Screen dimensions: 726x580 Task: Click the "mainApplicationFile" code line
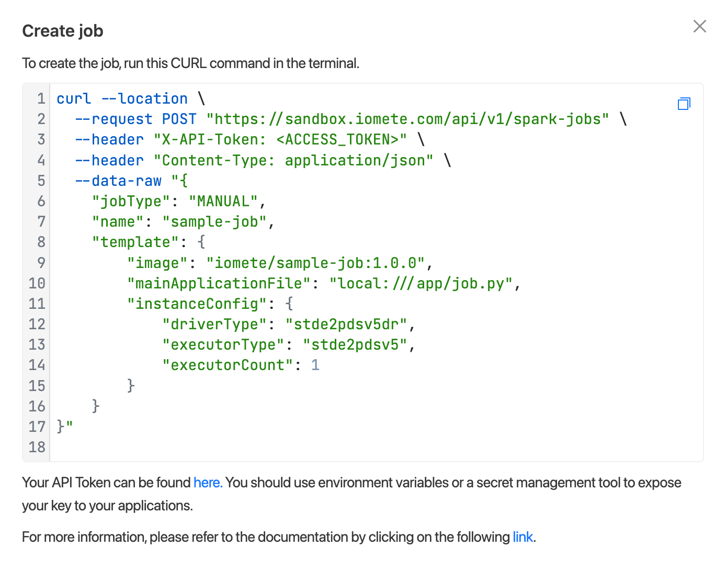coord(324,283)
